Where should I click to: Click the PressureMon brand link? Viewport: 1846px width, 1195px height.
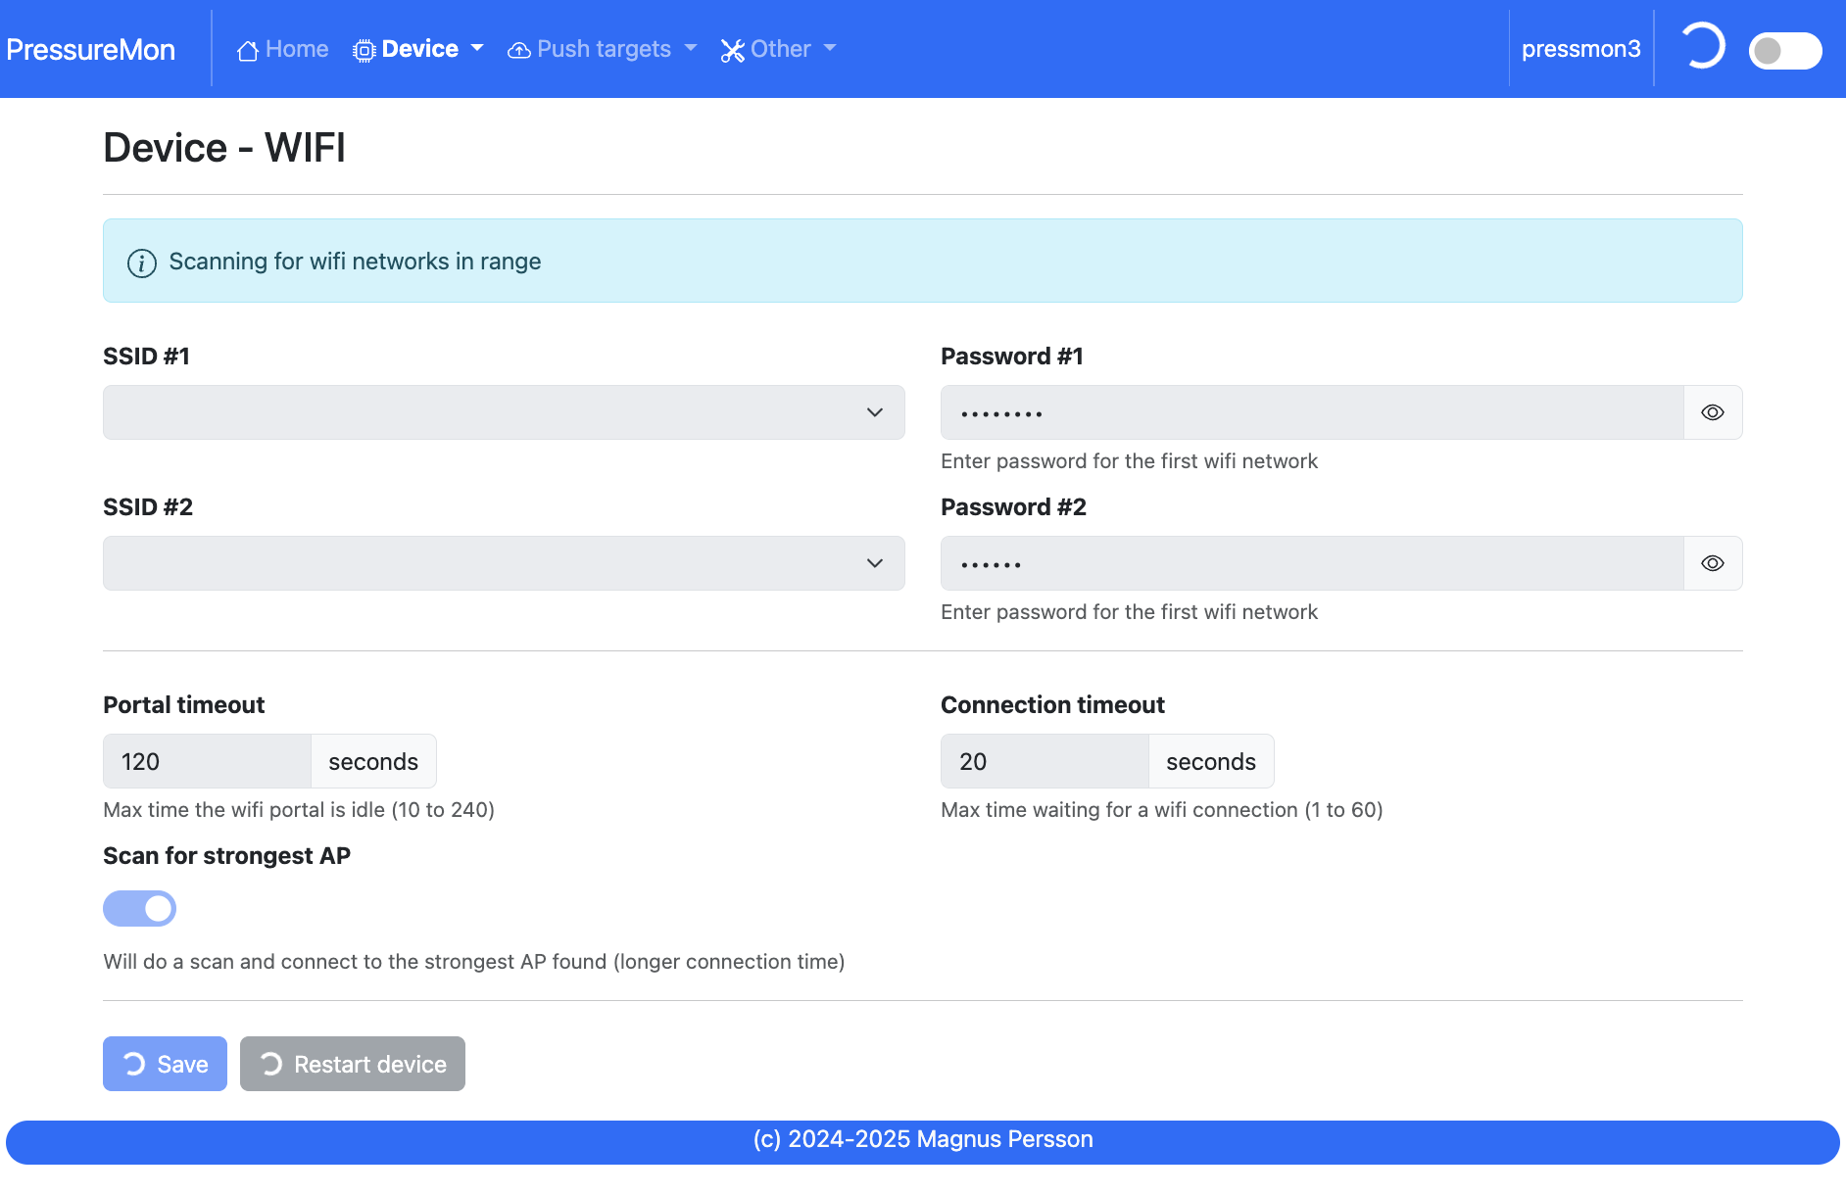90,49
